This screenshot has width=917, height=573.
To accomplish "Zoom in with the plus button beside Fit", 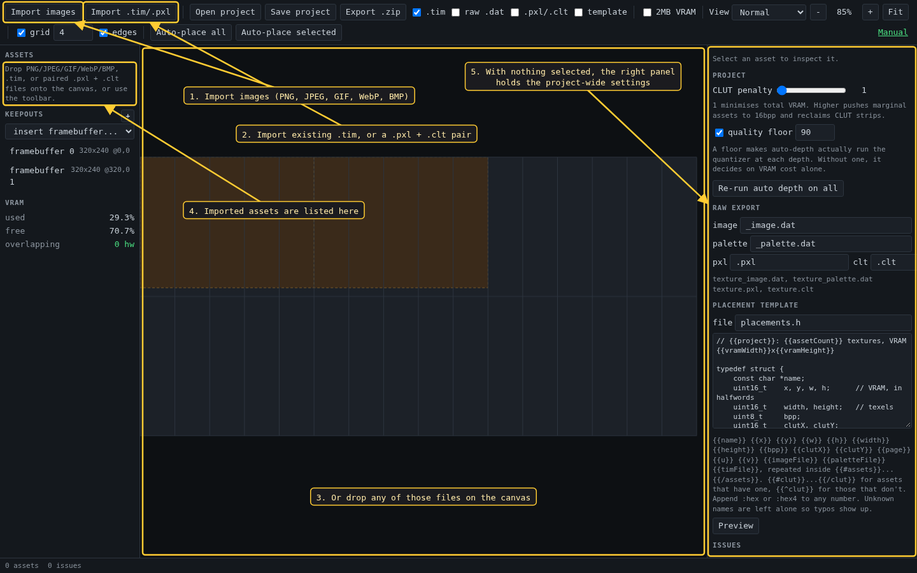I will 870,12.
